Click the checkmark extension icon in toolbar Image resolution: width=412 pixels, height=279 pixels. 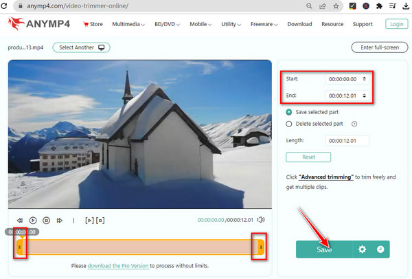pyautogui.click(x=352, y=5)
